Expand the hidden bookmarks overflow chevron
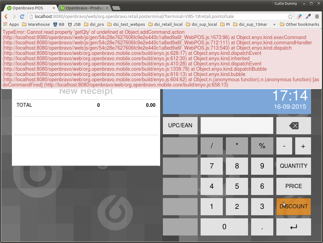The image size is (323, 243). [274, 24]
